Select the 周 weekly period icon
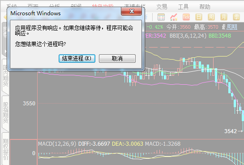 (211, 17)
